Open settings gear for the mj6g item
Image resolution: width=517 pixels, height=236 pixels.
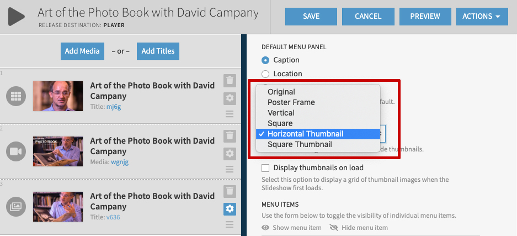click(x=230, y=98)
